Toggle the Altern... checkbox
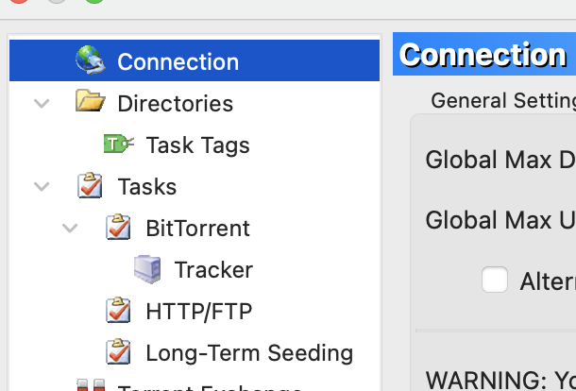 495,280
